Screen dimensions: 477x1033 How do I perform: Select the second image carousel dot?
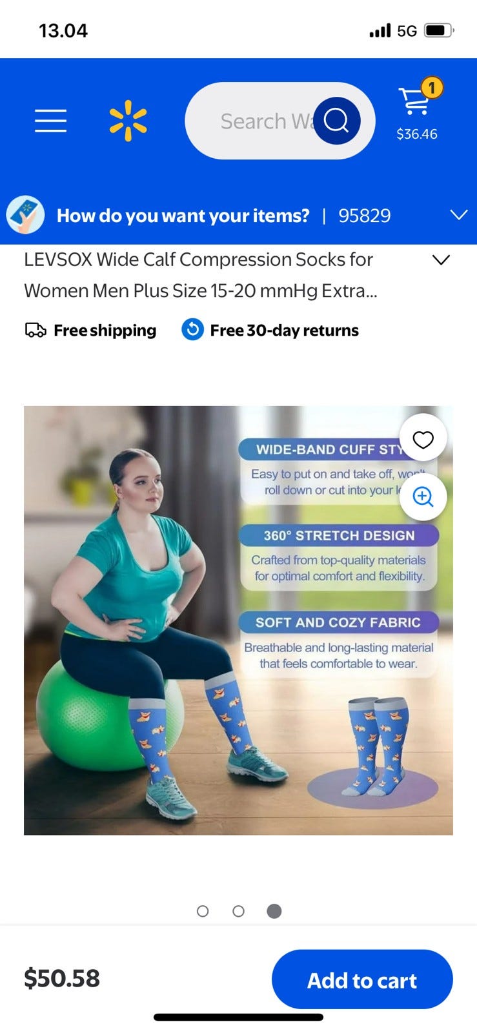(x=238, y=911)
